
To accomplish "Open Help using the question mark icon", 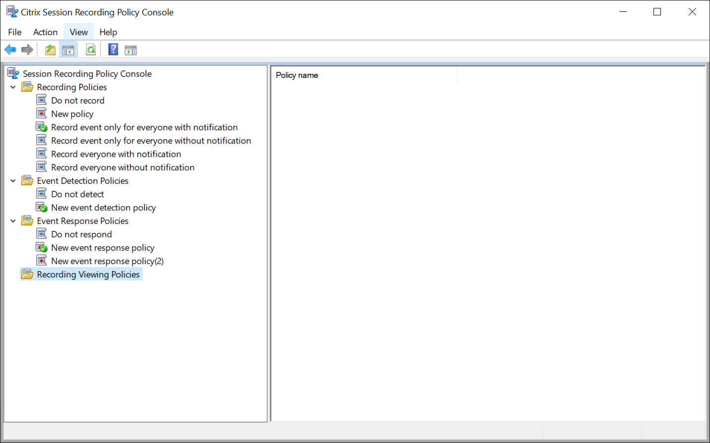I will (113, 49).
